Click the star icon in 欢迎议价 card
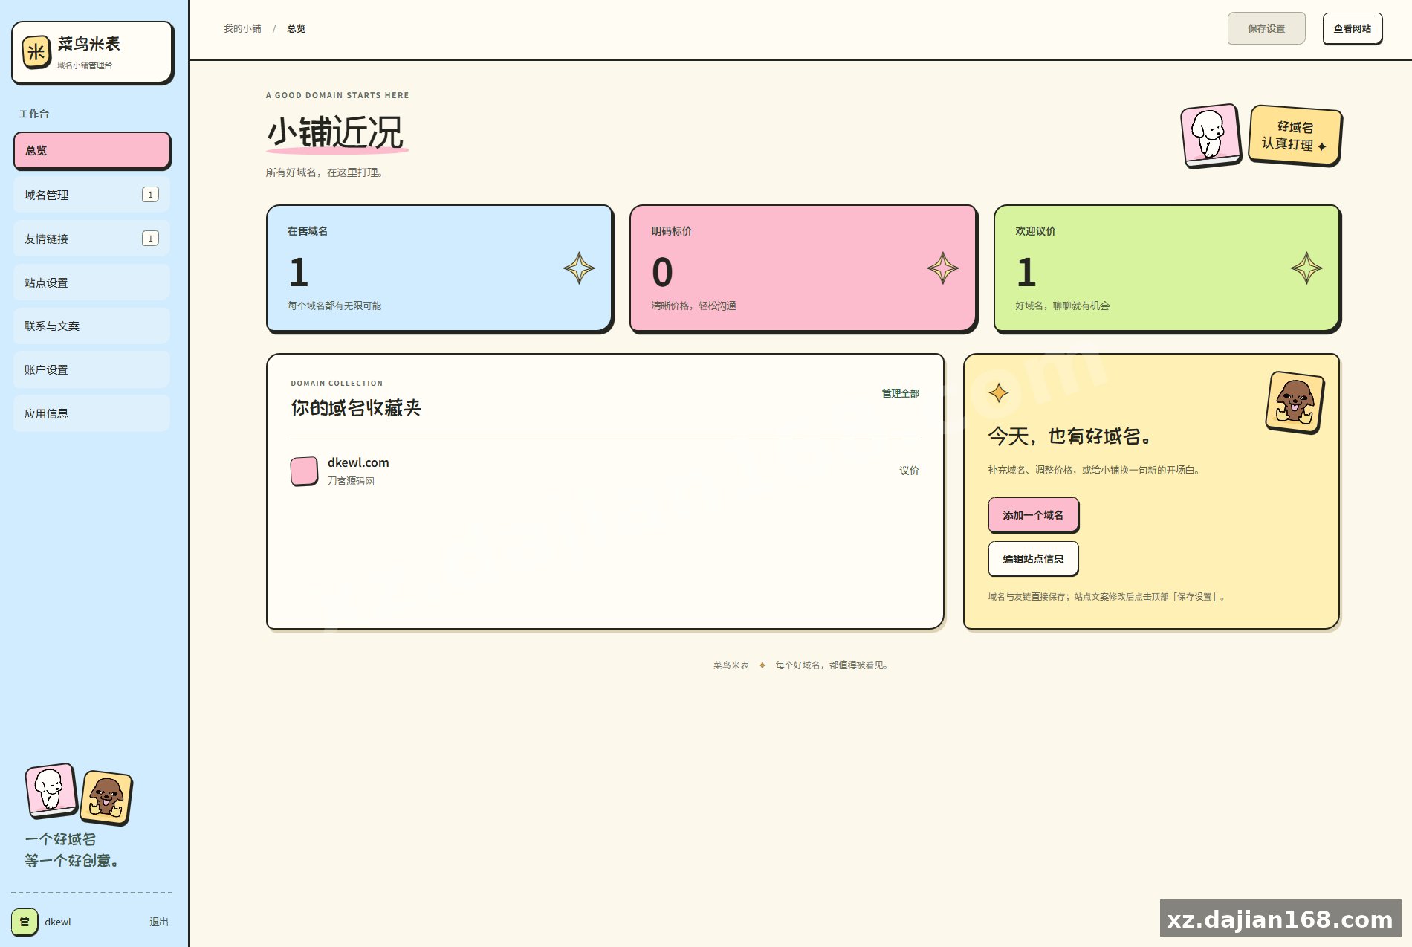This screenshot has height=947, width=1412. pos(1306,268)
